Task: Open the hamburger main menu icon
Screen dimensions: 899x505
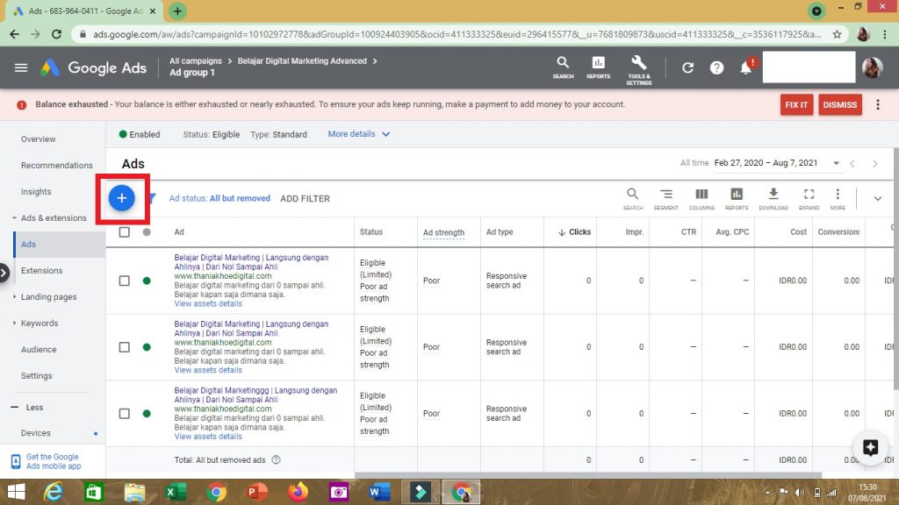Action: pyautogui.click(x=21, y=68)
